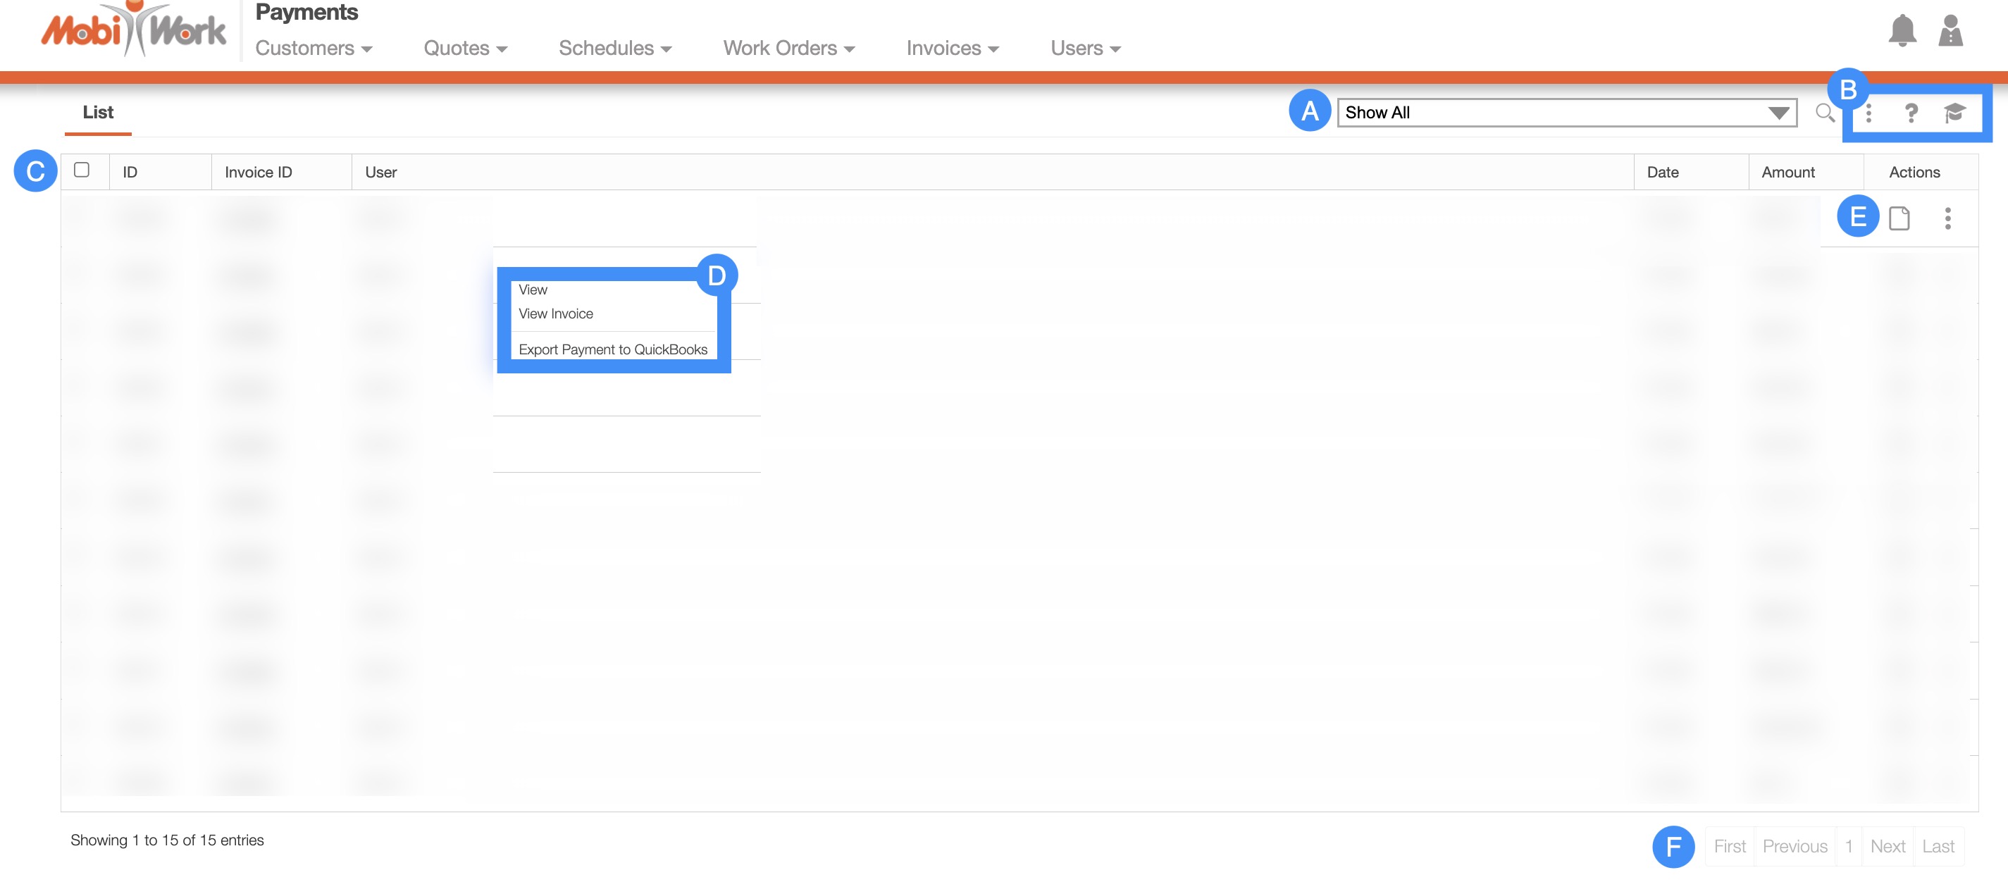
Task: Click the Next pagination button
Action: click(x=1888, y=846)
